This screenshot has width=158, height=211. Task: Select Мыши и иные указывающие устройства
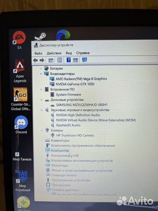coord(82,170)
